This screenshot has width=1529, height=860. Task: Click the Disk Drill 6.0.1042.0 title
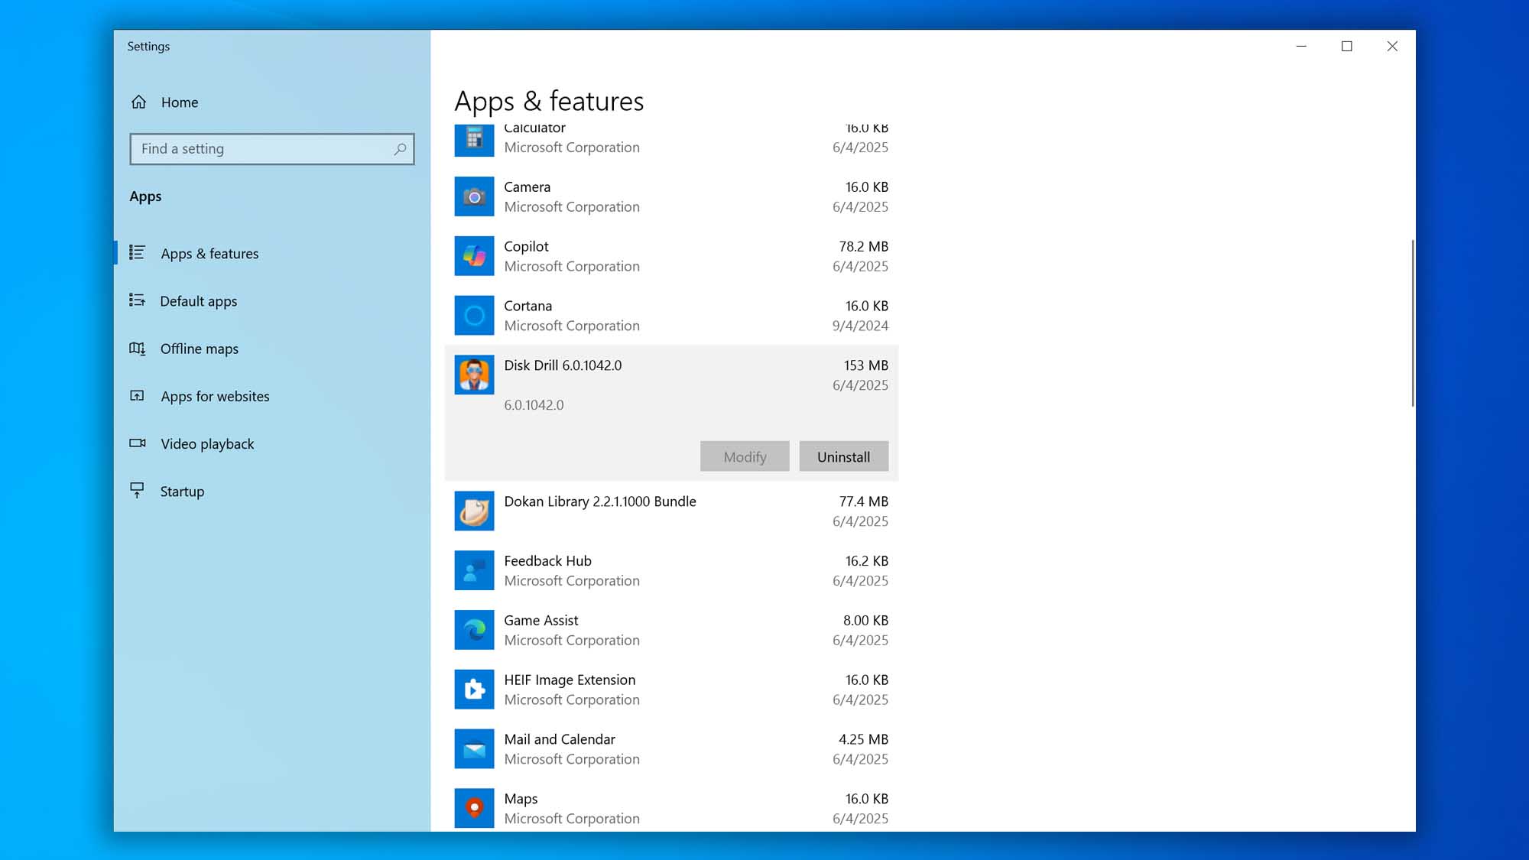(563, 365)
